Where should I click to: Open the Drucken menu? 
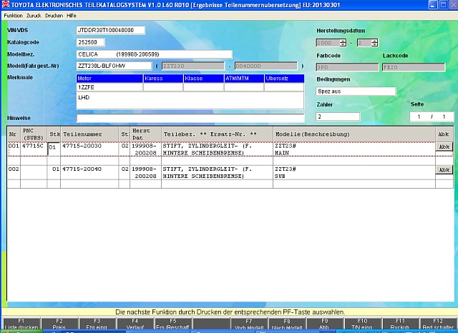click(x=54, y=16)
